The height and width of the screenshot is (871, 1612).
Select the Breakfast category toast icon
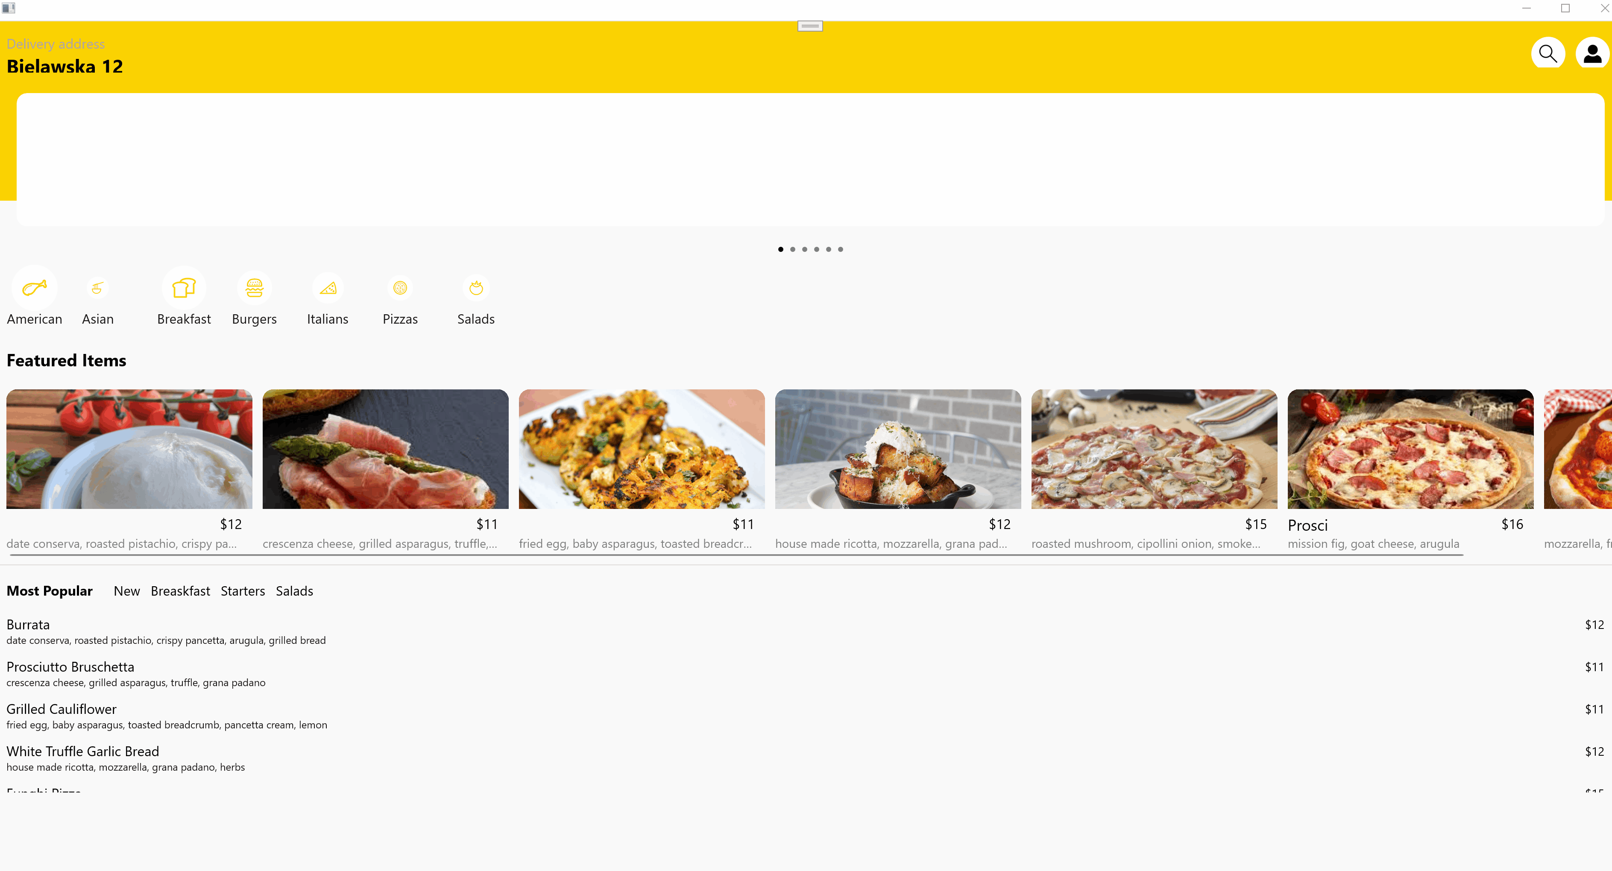pyautogui.click(x=184, y=288)
